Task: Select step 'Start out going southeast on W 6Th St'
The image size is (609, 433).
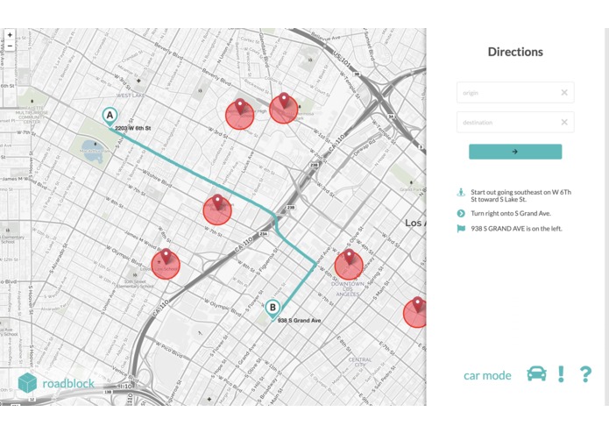Action: [x=520, y=195]
